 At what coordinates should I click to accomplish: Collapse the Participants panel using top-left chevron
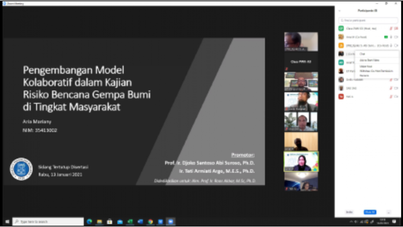tap(340, 11)
